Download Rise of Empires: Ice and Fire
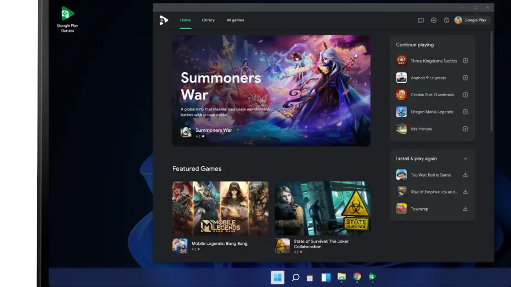The image size is (511, 287). (x=465, y=191)
